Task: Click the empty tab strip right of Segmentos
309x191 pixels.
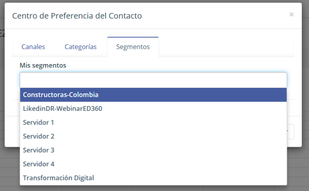Action: [x=226, y=47]
